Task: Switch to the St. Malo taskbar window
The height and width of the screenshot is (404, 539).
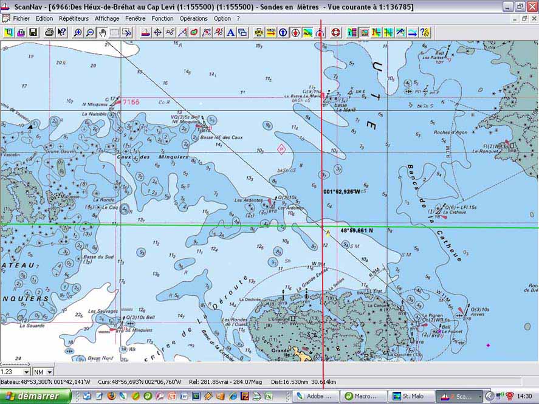Action: (411, 396)
